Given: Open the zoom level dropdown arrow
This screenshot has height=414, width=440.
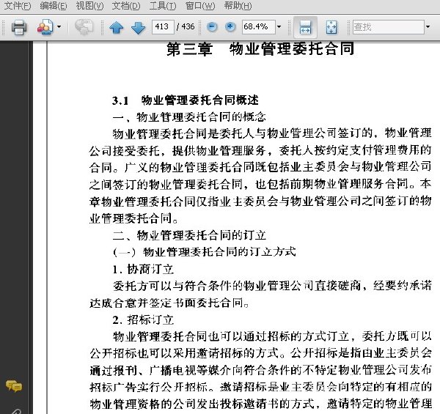Looking at the screenshot, I should point(279,27).
